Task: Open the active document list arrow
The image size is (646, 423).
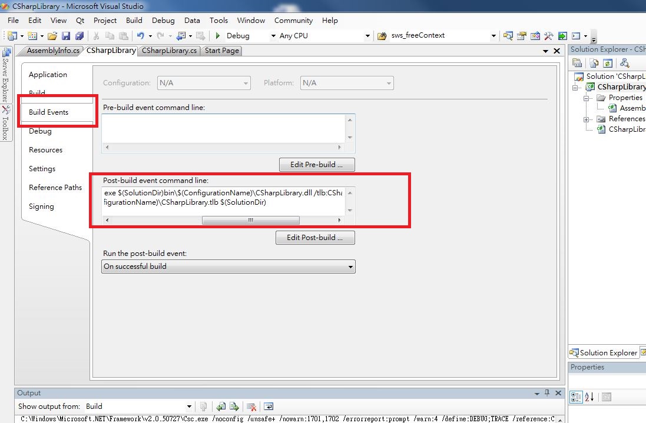Action: [x=545, y=51]
